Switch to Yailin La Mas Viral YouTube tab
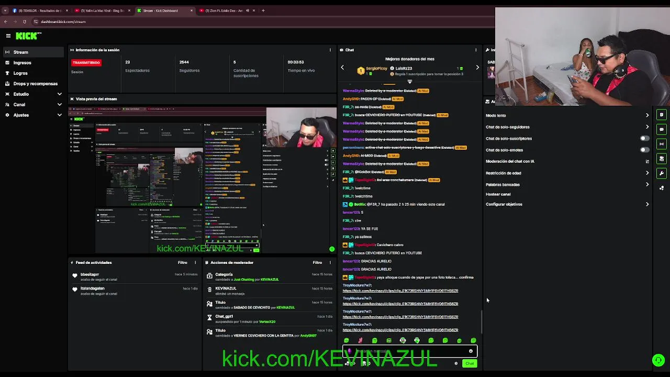 (102, 10)
